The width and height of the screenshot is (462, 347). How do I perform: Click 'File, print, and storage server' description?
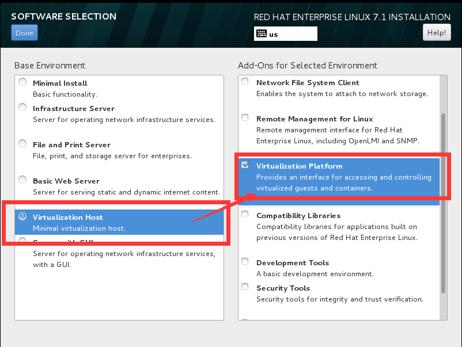(112, 156)
